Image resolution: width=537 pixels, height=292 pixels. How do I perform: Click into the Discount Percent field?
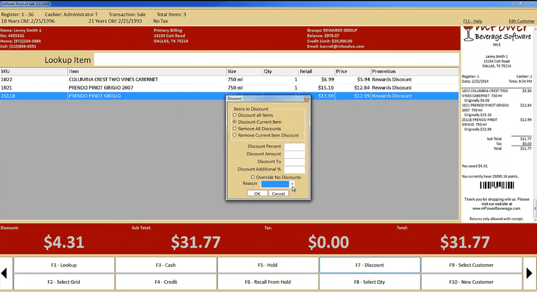(x=294, y=146)
